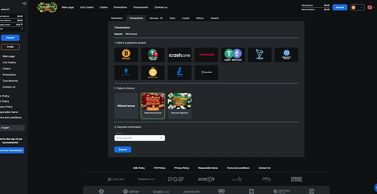The width and height of the screenshot is (377, 194).
Task: Click the Deposit button in top header
Action: click(x=340, y=7)
